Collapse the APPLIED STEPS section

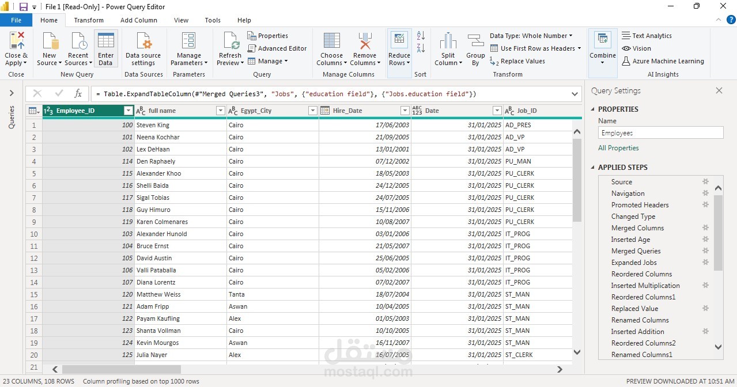click(x=594, y=168)
